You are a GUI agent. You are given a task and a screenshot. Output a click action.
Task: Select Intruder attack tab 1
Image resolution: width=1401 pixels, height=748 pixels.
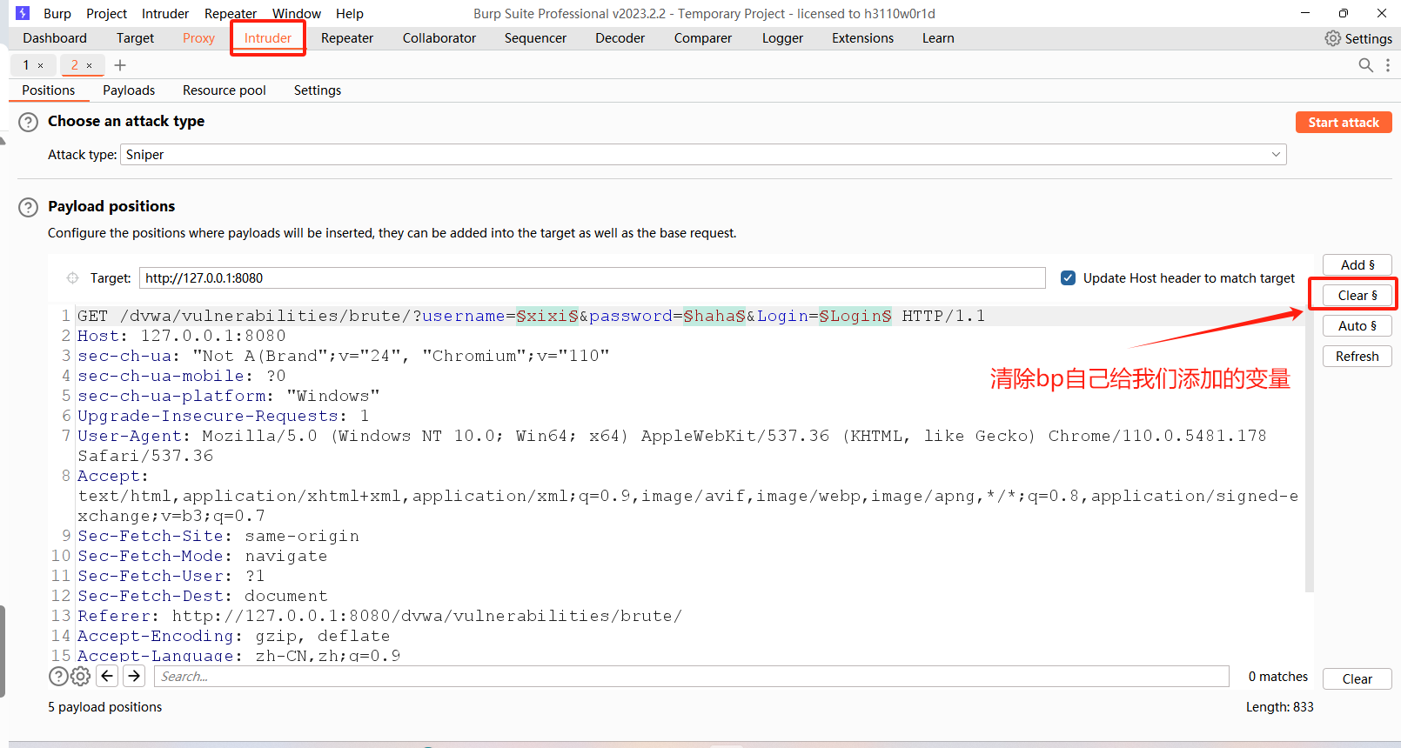[26, 65]
